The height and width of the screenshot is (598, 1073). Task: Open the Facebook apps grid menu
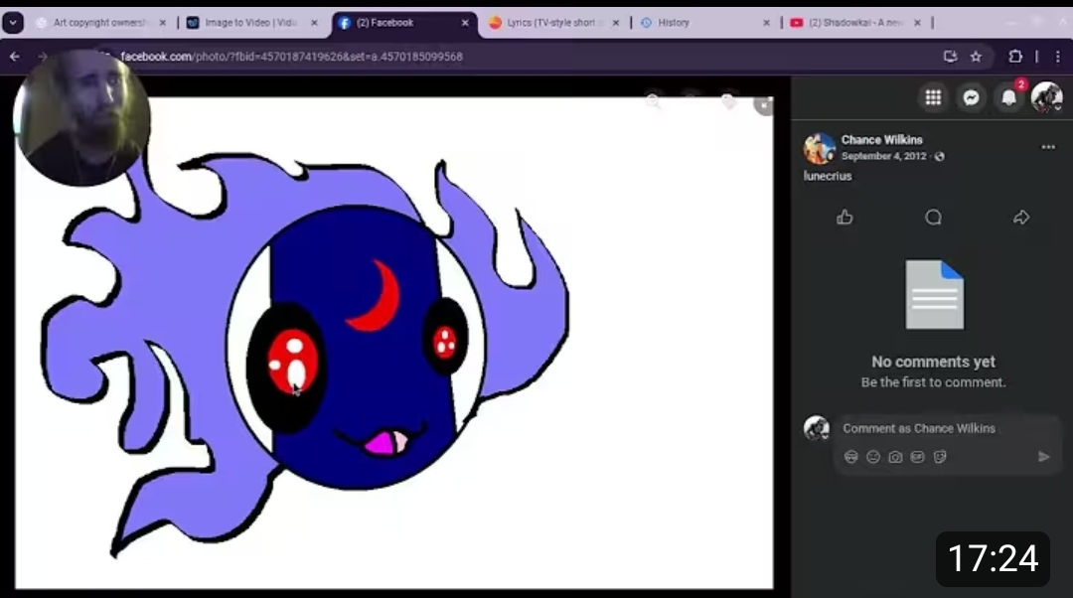click(x=933, y=97)
